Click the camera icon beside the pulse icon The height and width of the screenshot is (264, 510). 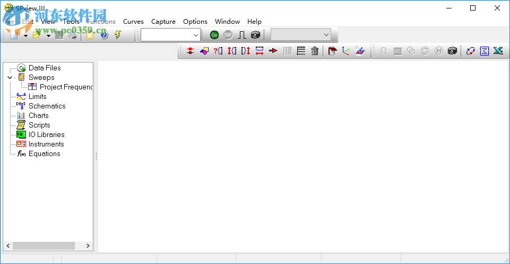[256, 35]
